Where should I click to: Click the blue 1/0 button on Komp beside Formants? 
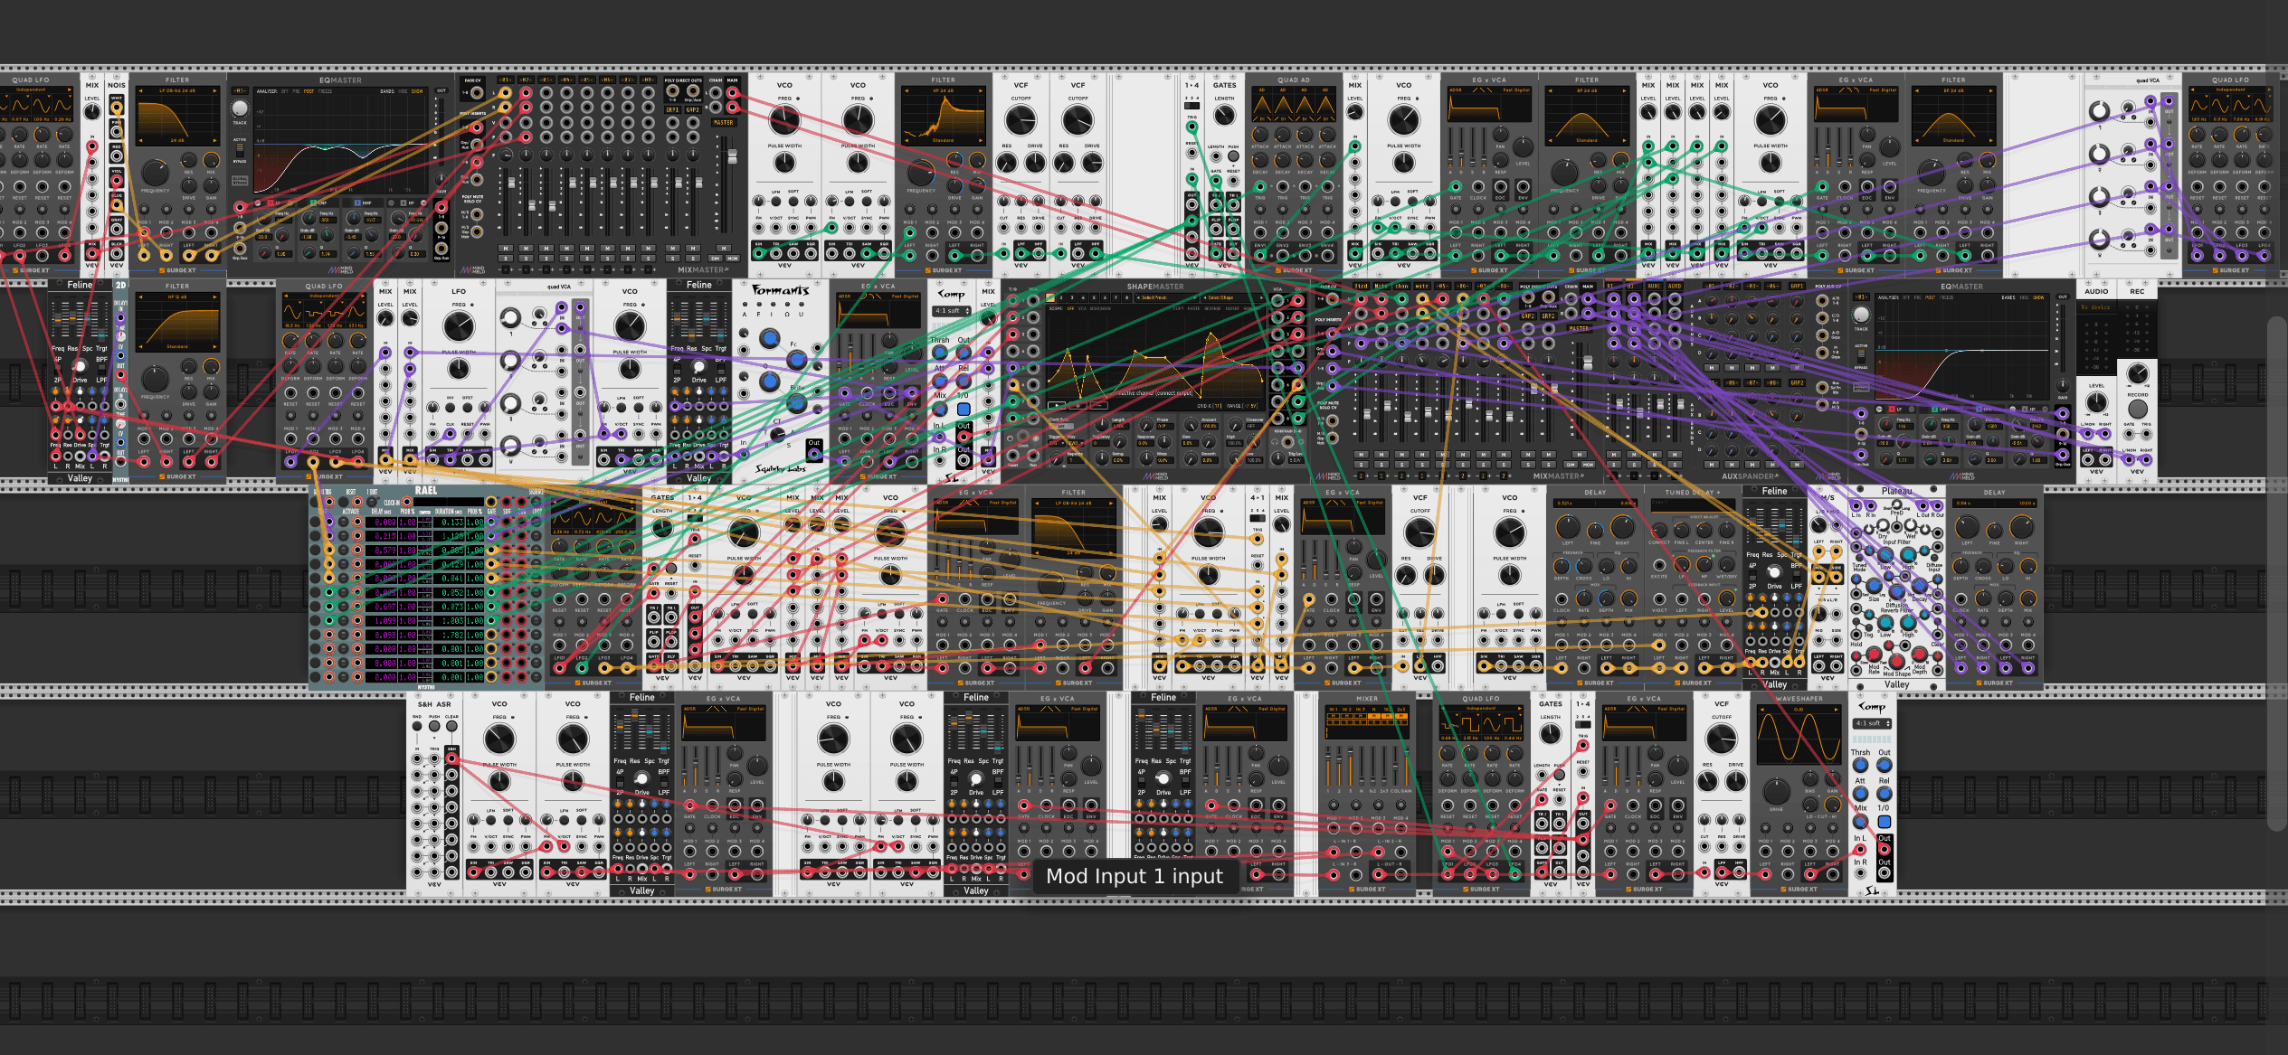(x=964, y=410)
